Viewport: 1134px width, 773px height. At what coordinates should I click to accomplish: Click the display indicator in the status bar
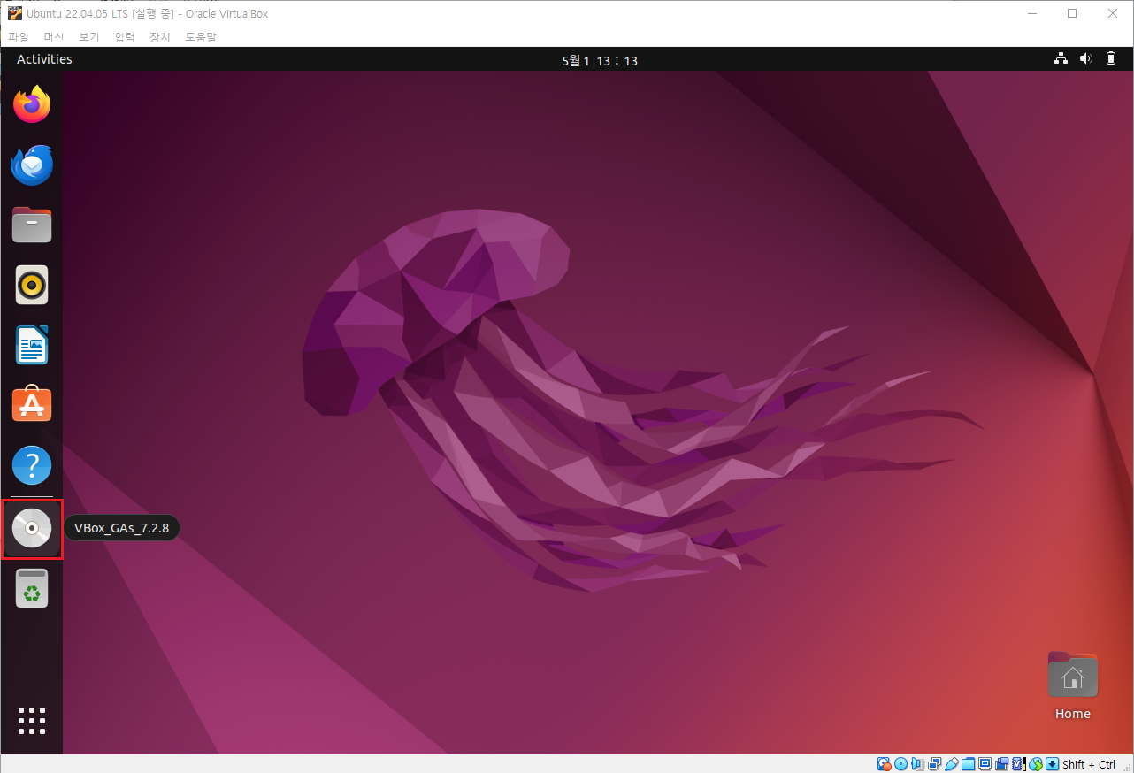click(x=985, y=764)
